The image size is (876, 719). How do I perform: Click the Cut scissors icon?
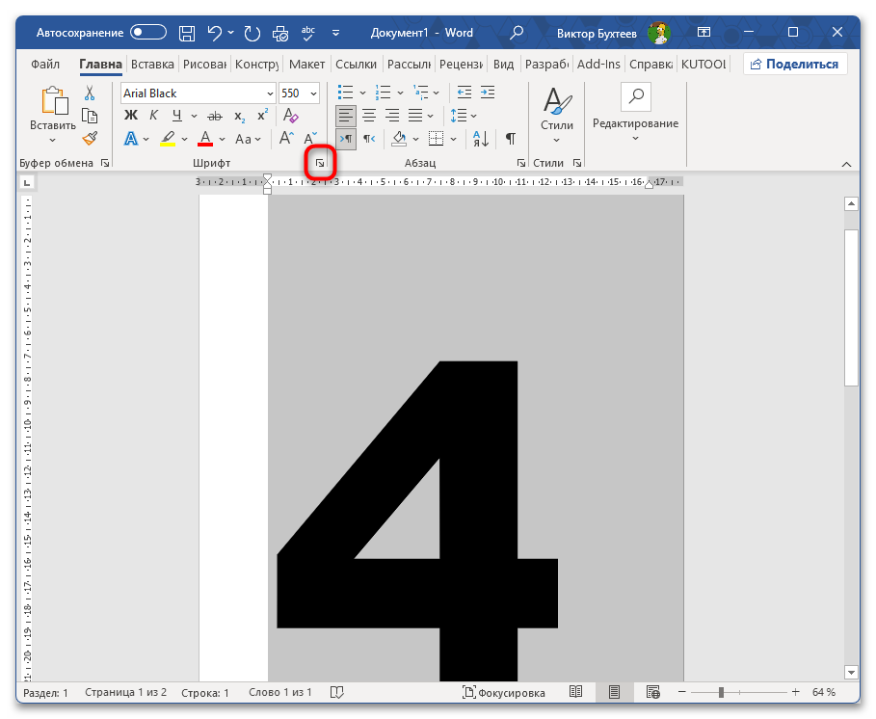90,93
